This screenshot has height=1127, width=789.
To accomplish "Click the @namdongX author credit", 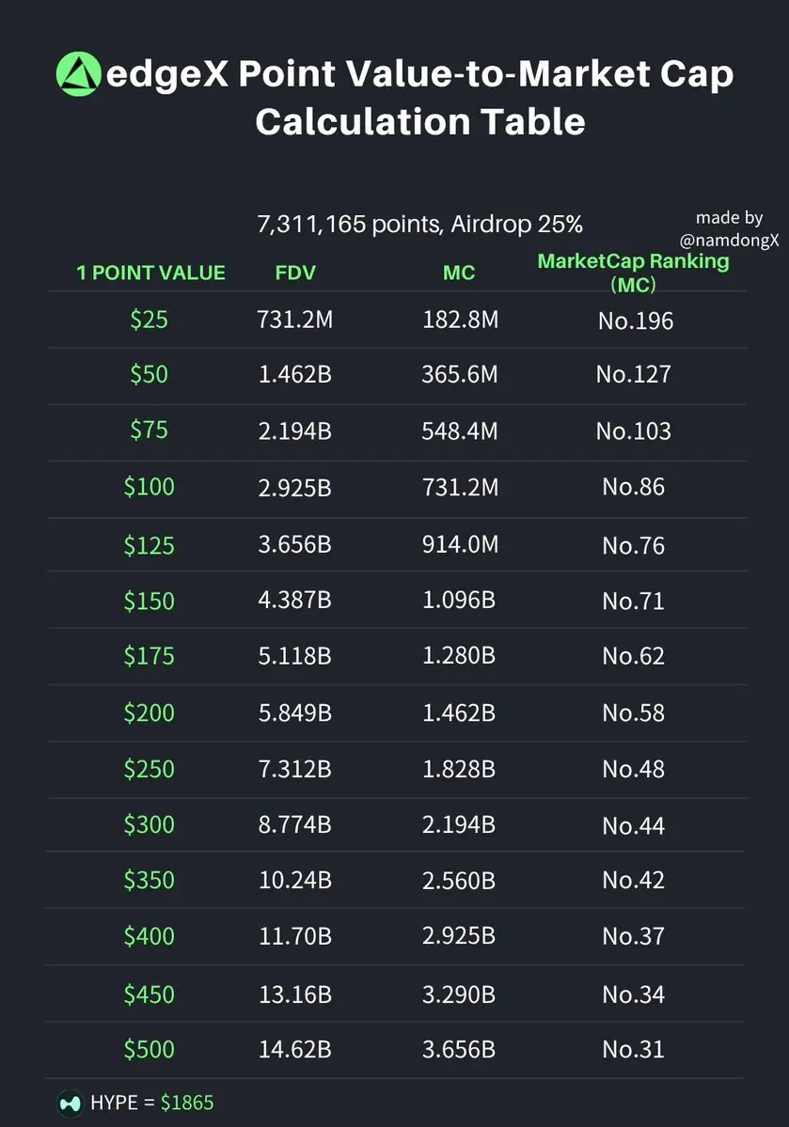I will click(x=730, y=240).
